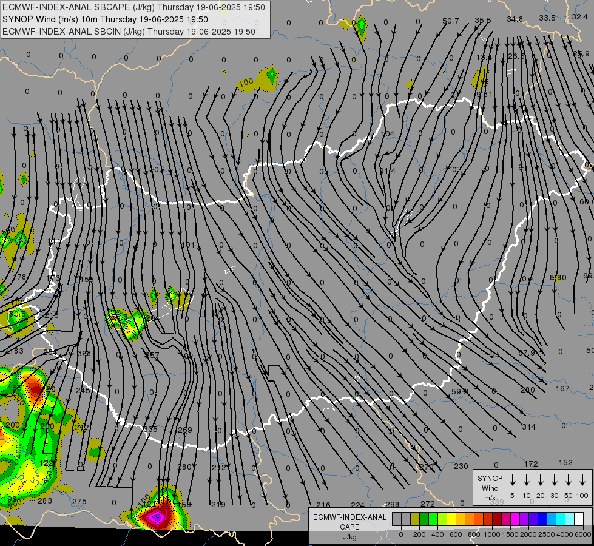Pick the pure blue swatch in colorbar
This screenshot has width=594, height=546.
coord(542,519)
